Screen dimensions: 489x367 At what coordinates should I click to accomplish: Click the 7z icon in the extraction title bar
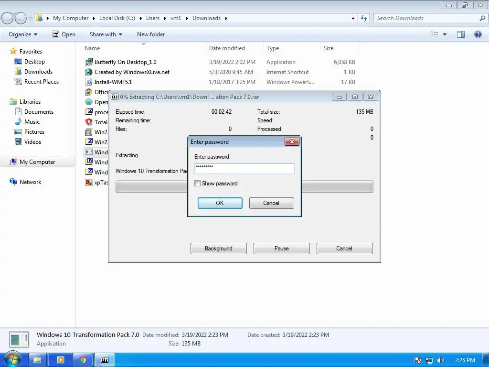pyautogui.click(x=115, y=97)
